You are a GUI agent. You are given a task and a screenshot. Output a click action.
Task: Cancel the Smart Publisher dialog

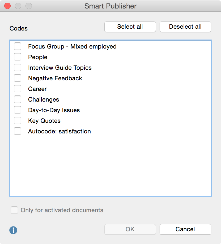tap(185, 229)
